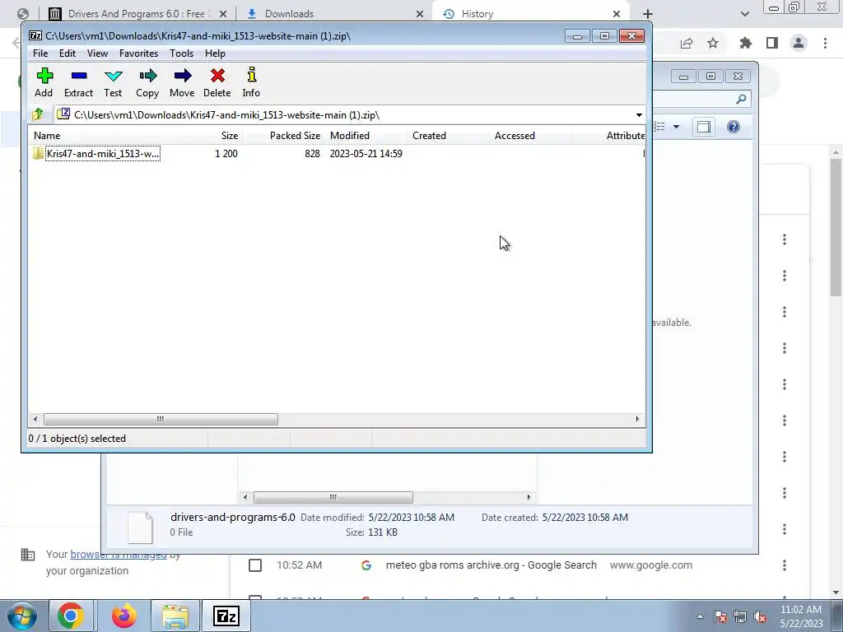Click the muted volume tray icon

(x=760, y=616)
